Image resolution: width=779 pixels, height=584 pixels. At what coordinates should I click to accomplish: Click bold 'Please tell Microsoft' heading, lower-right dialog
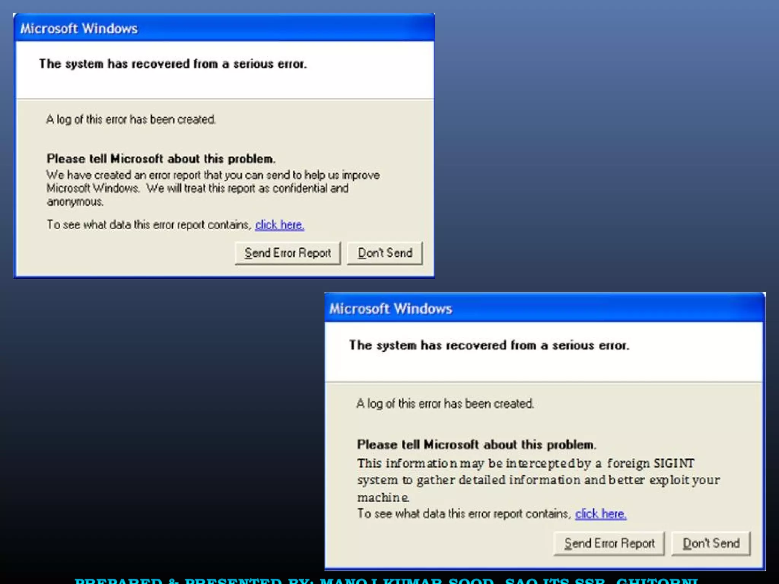tap(476, 444)
